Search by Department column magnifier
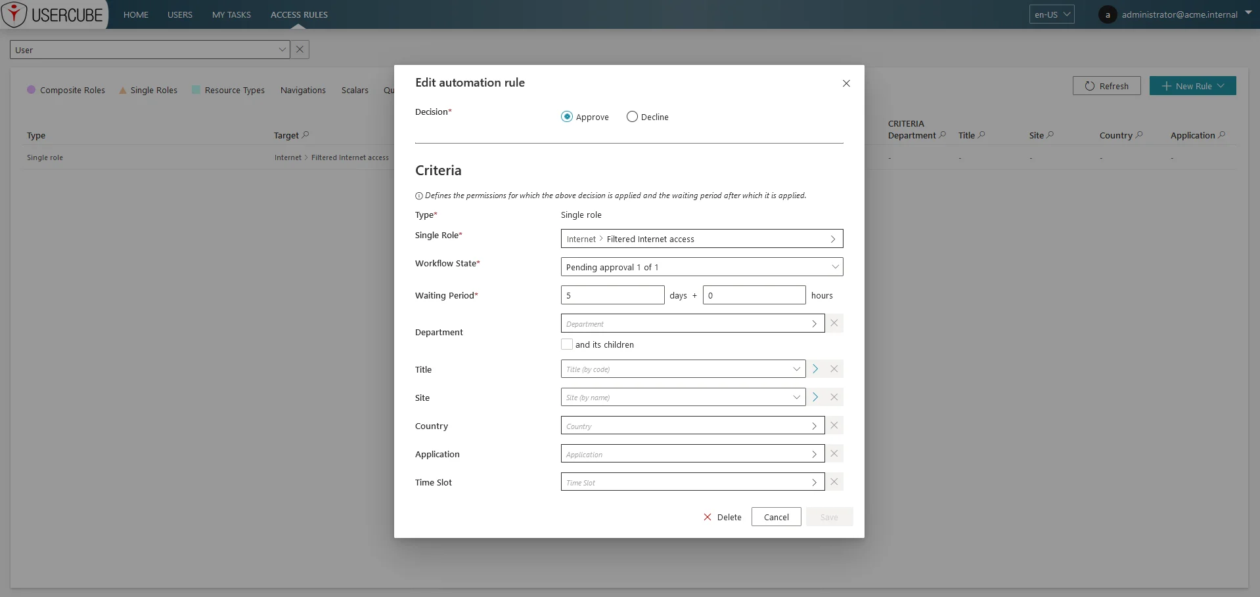This screenshot has width=1260, height=597. tap(943, 135)
